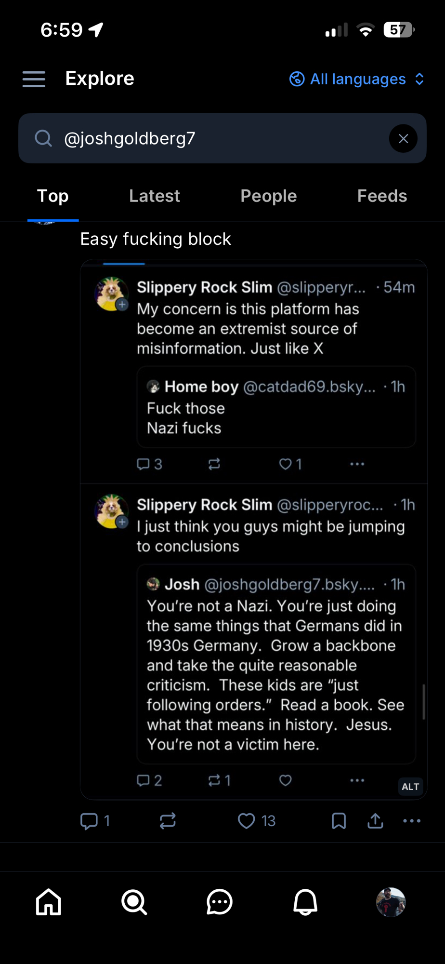Like the post with 13 likes

point(247,821)
